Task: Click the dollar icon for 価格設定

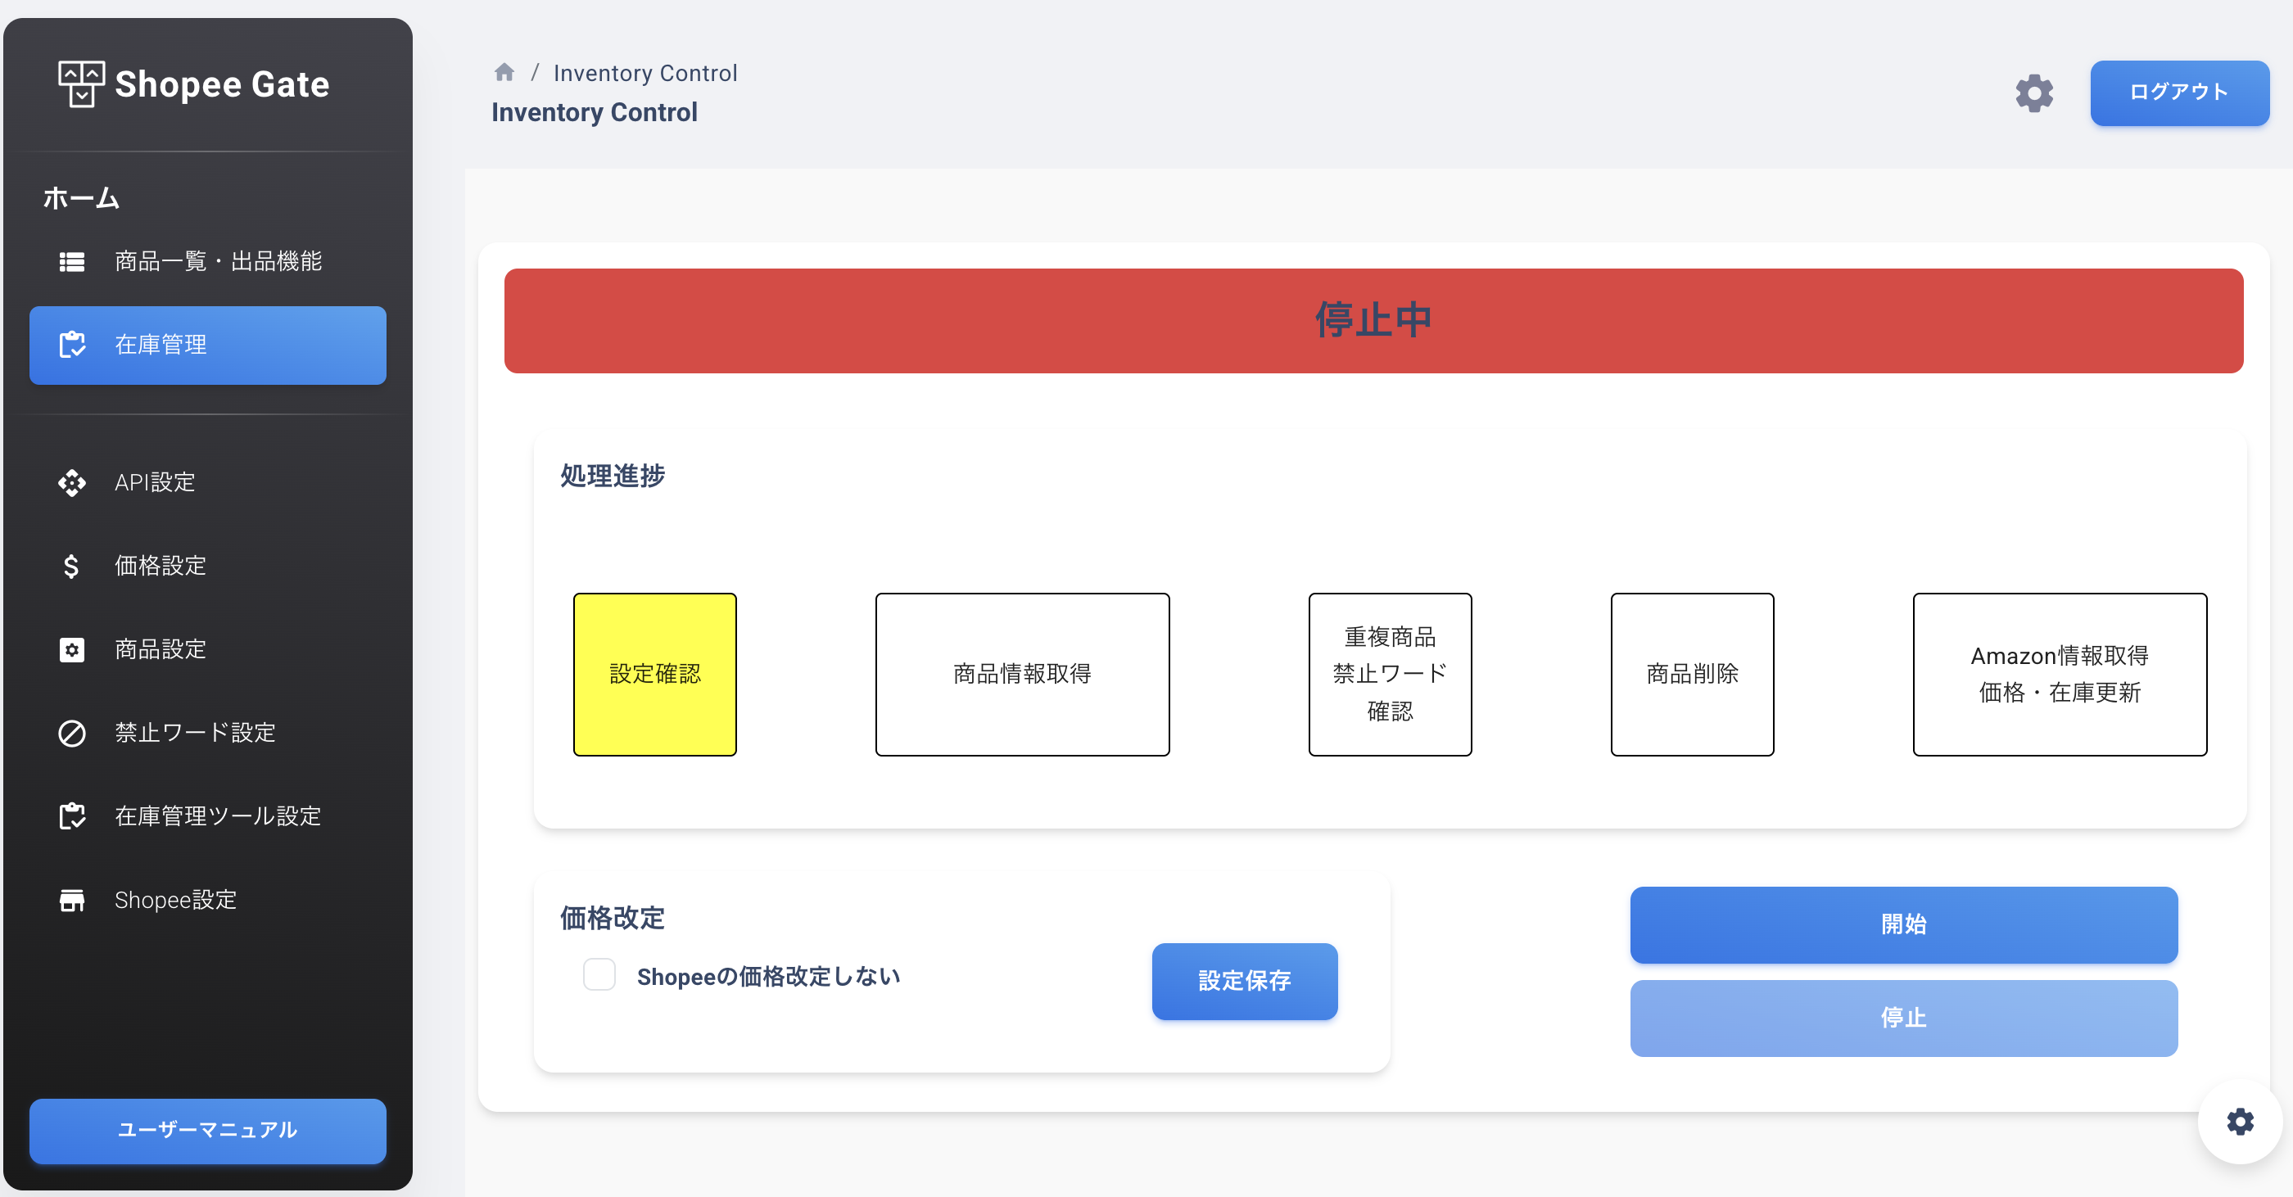Action: (x=72, y=566)
